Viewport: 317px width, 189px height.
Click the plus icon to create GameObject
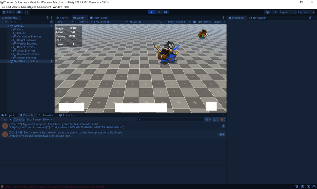pos(2,22)
